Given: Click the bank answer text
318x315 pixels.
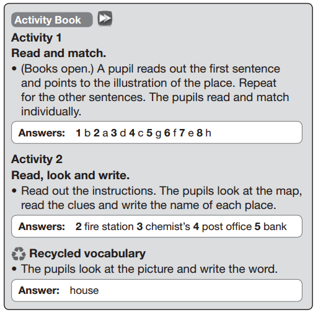Looking at the screenshot, I should 275,226.
